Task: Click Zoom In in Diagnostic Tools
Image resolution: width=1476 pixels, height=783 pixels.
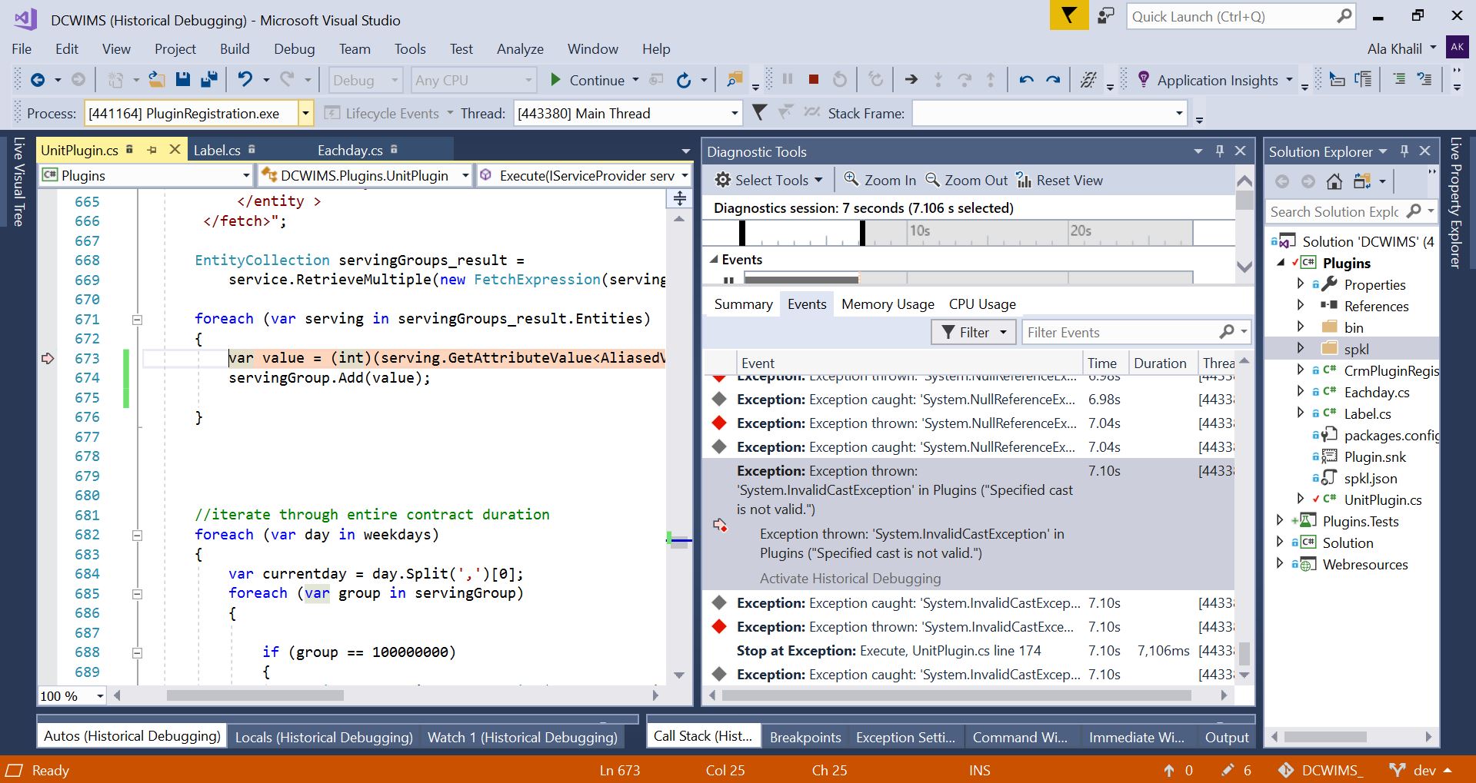Action: (880, 180)
